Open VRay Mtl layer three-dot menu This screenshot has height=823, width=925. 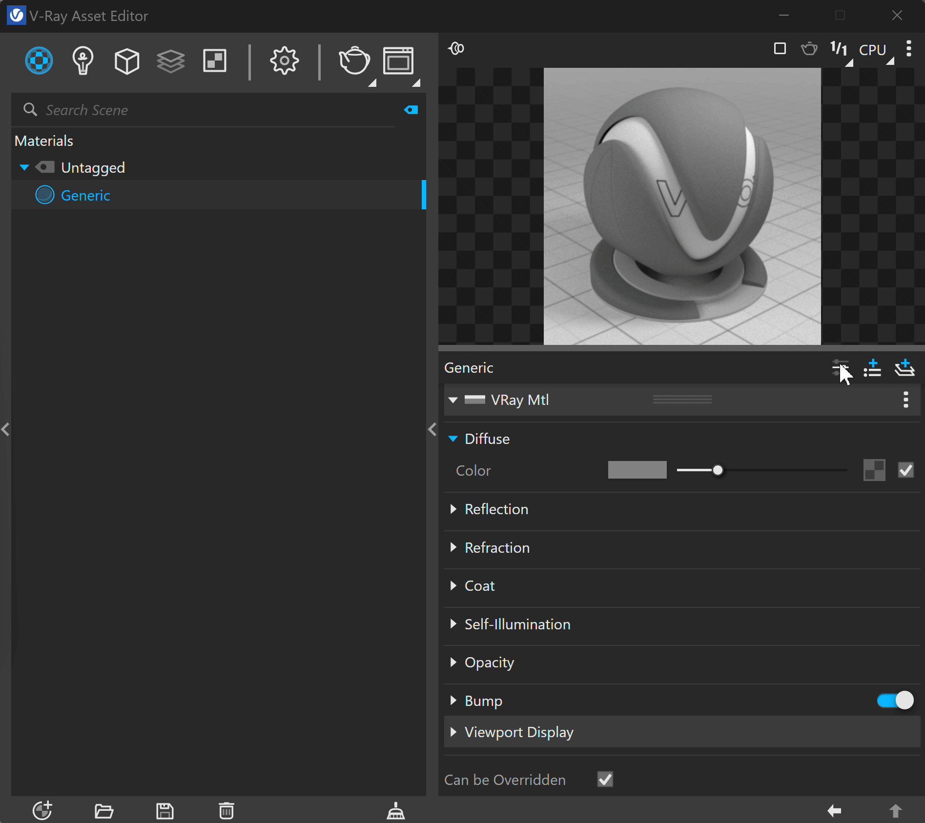[906, 400]
